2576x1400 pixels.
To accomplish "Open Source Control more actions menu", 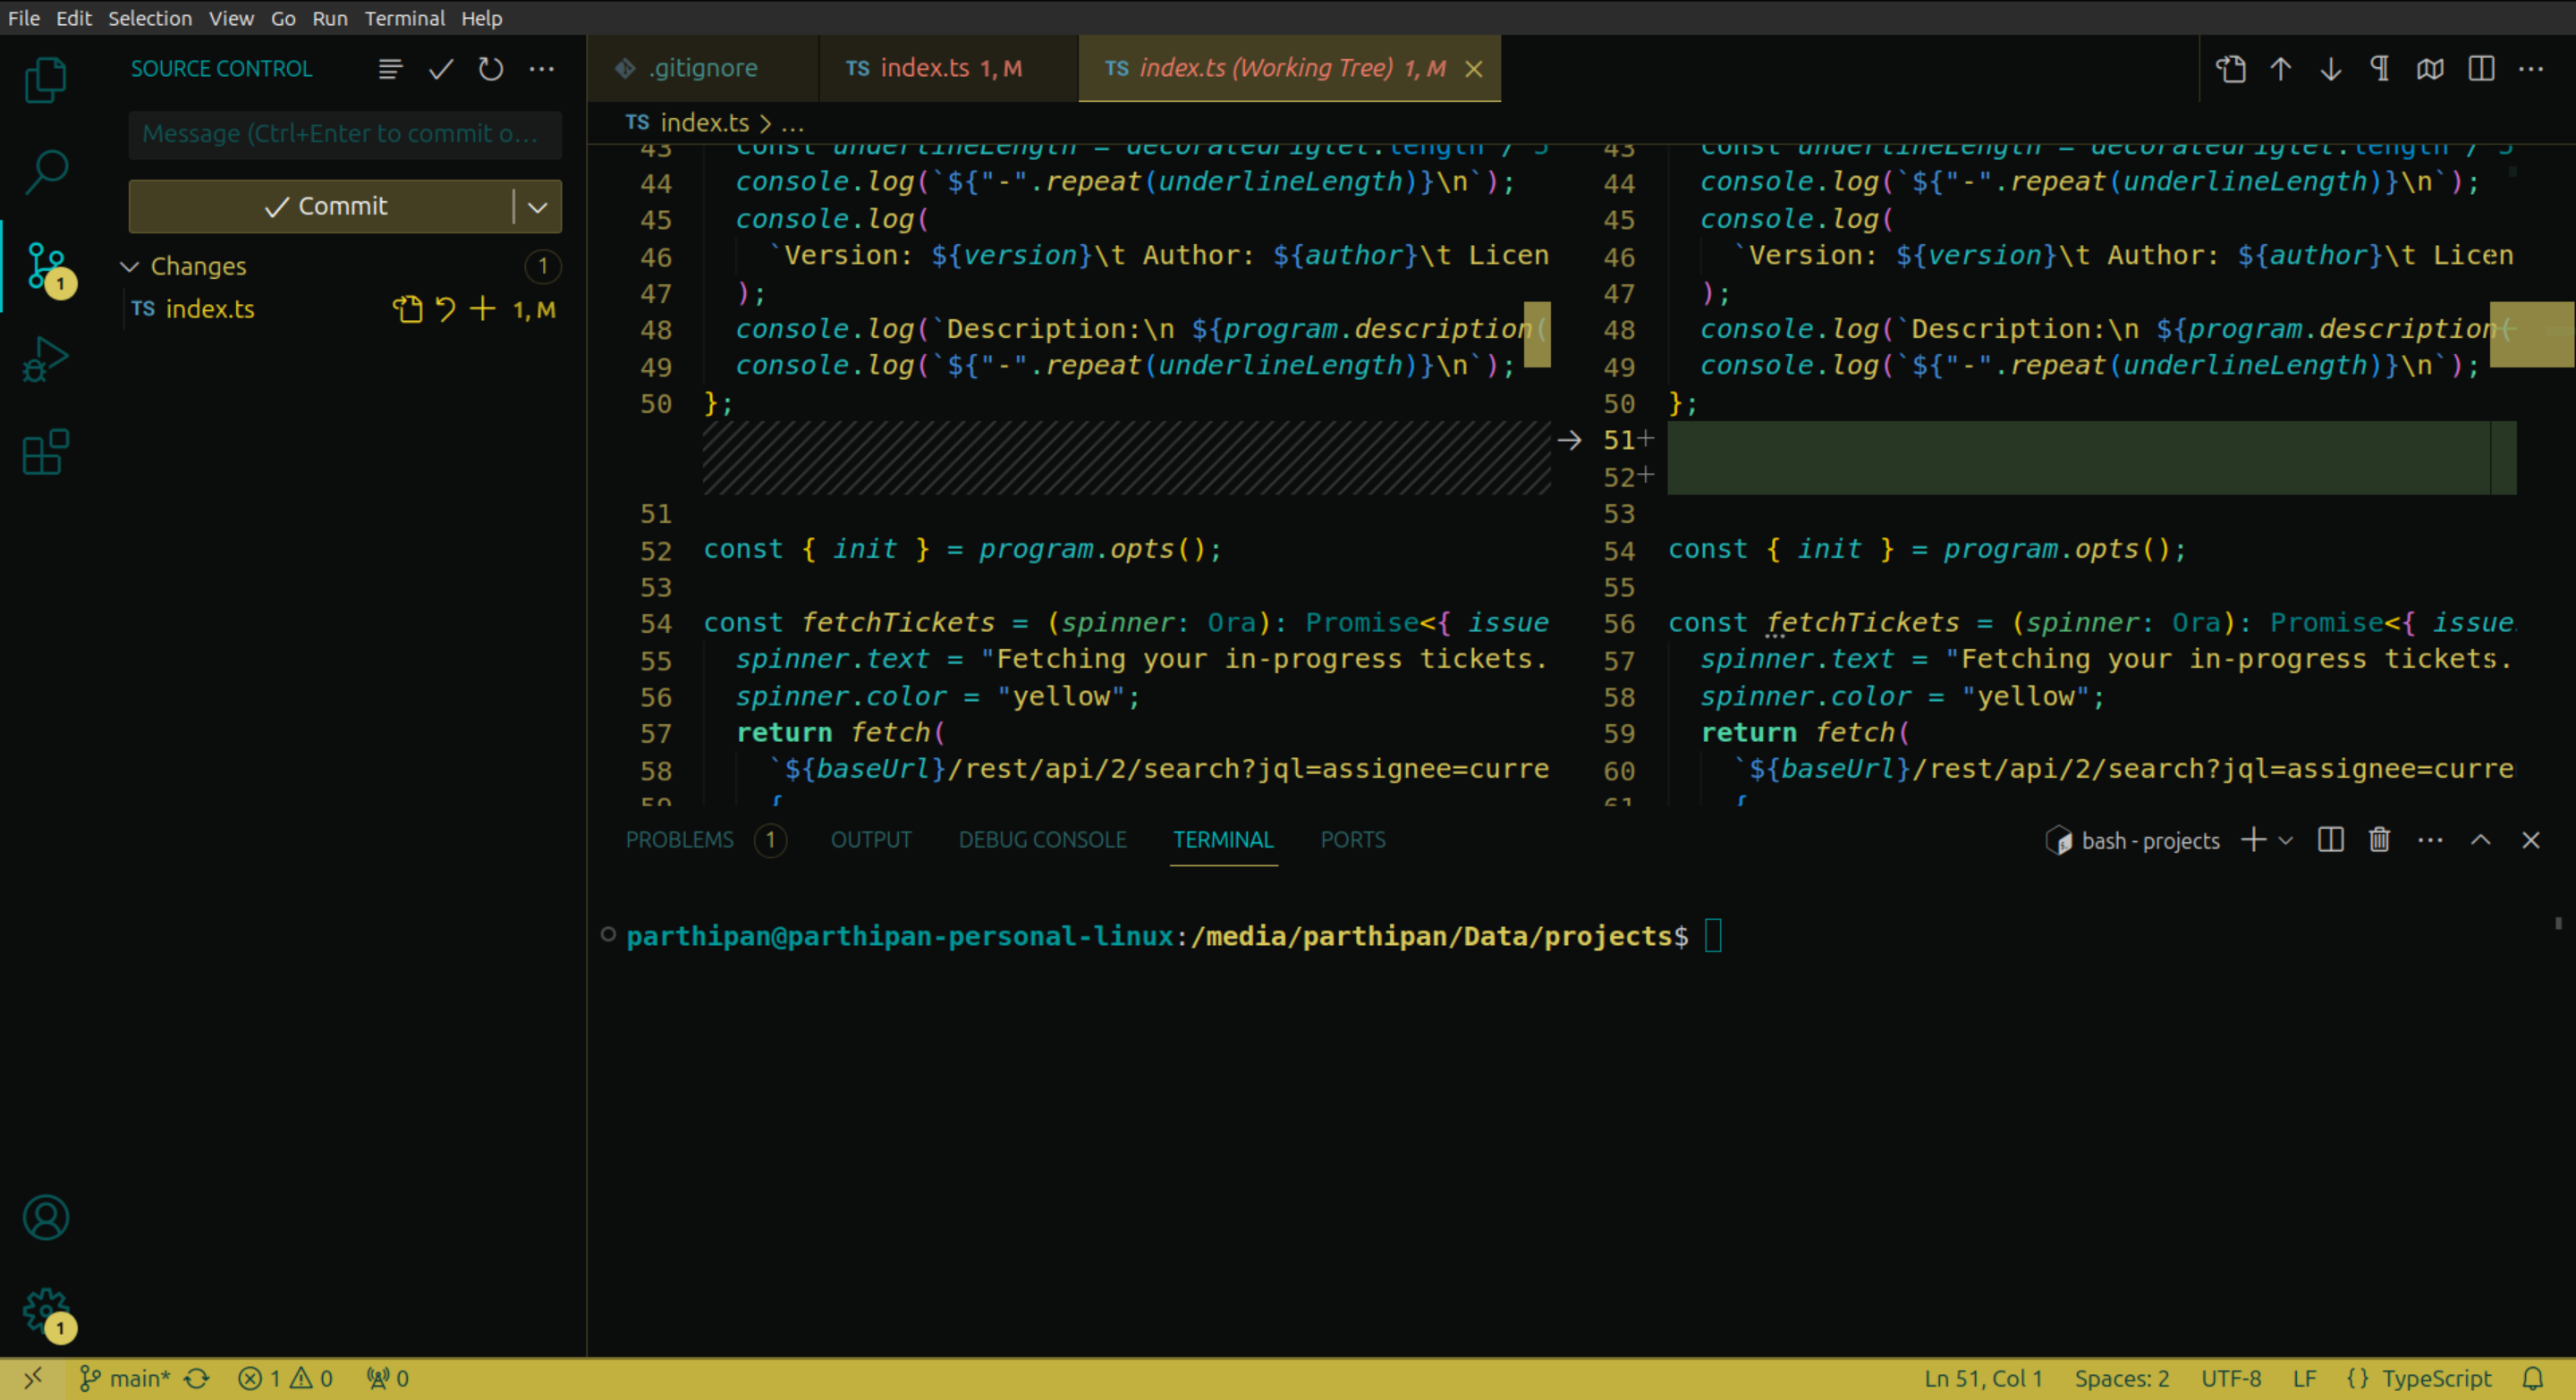I will pyautogui.click(x=542, y=69).
